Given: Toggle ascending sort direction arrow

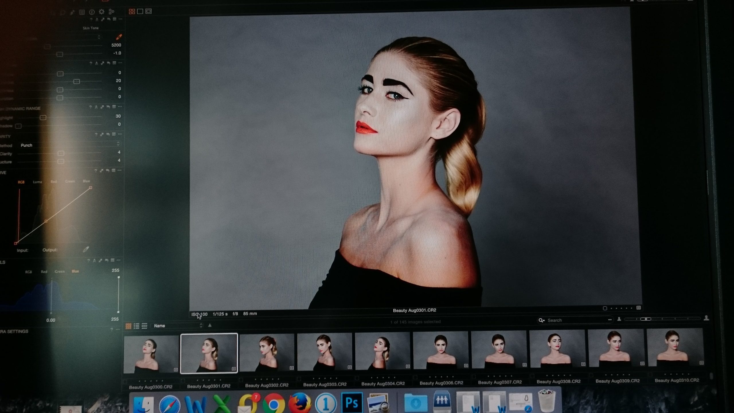Looking at the screenshot, I should (x=210, y=325).
